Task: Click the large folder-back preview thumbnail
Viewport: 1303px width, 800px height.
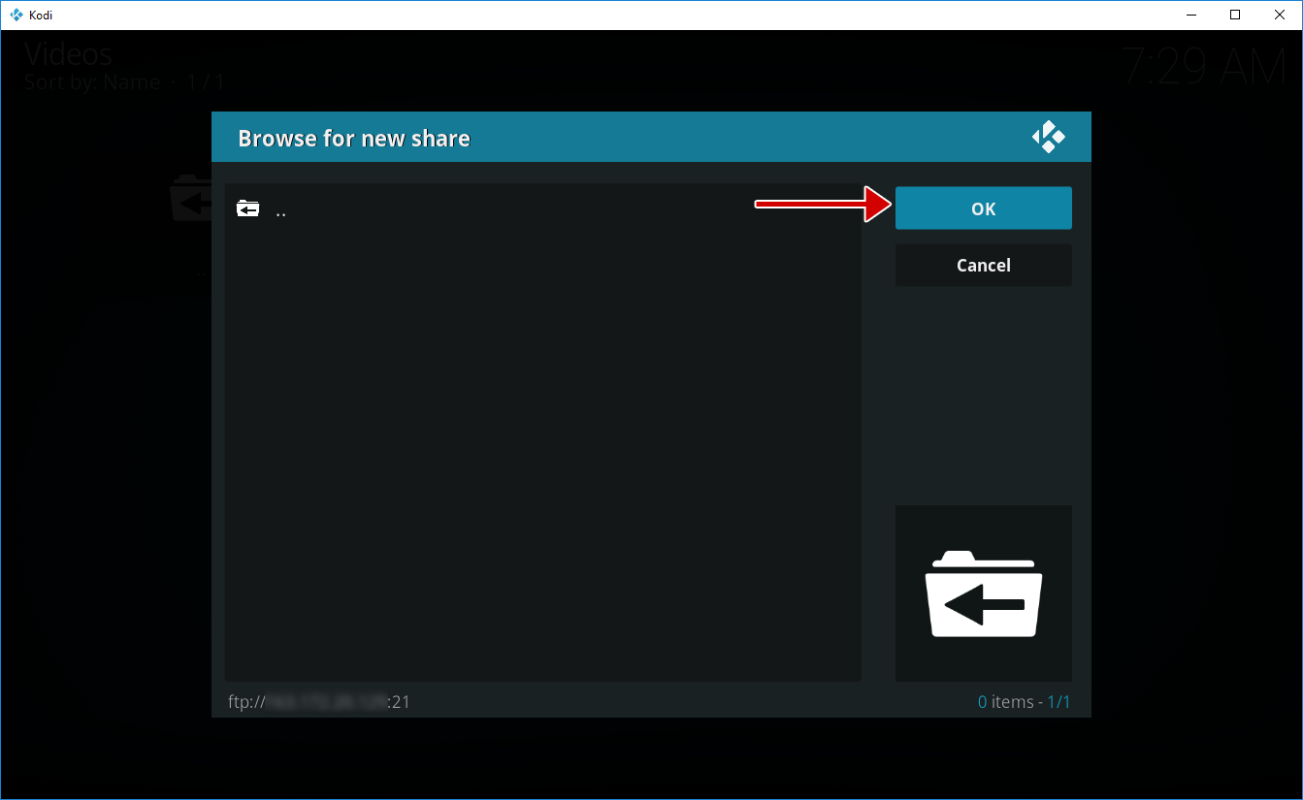Action: (x=983, y=593)
